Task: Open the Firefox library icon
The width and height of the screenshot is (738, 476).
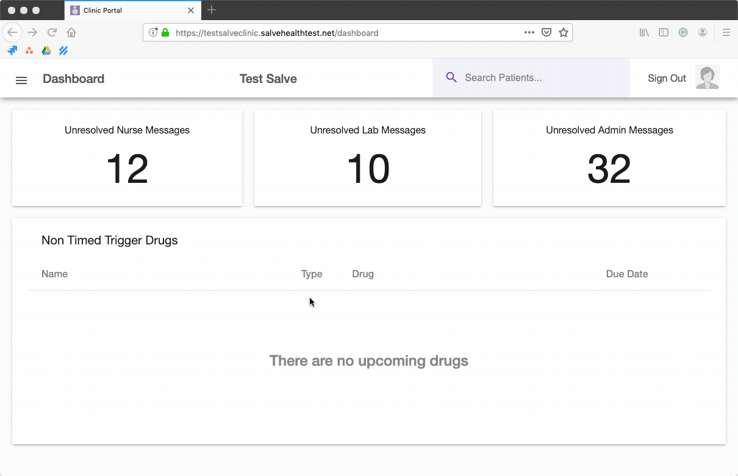Action: pos(644,32)
